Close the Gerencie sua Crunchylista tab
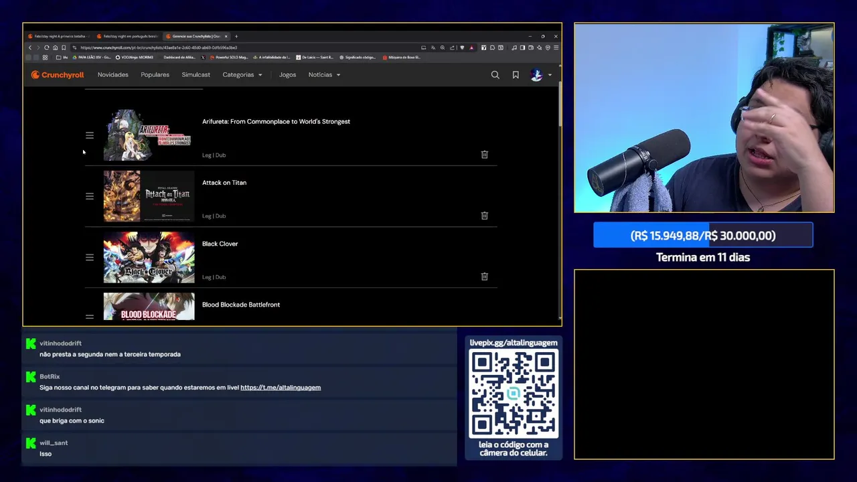 (226, 36)
